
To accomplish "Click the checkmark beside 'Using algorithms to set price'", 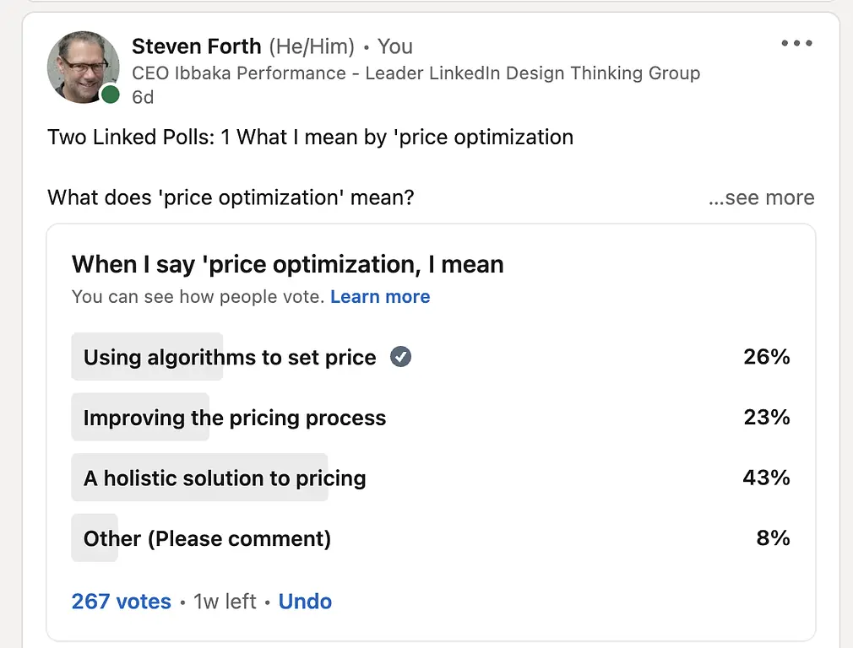I will tap(400, 357).
